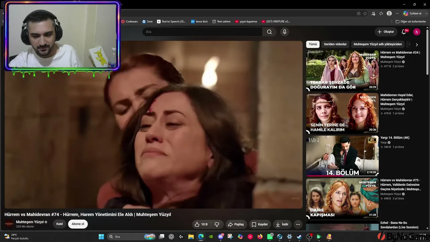430x242 pixels.
Task: Click the Abone ol subscribe button
Action: point(78,224)
